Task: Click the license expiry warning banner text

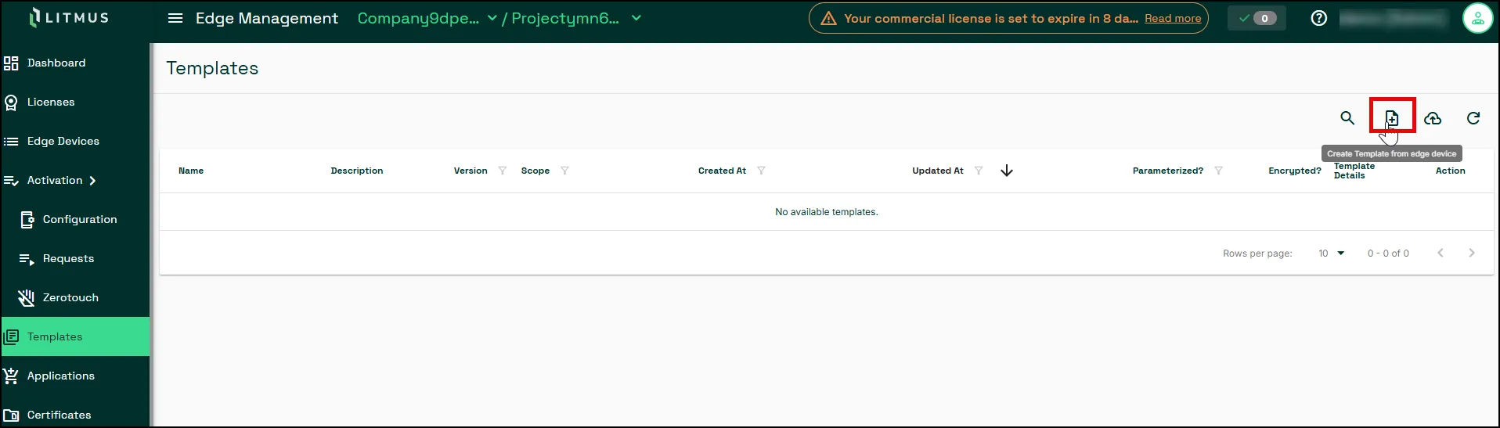Action: coord(991,18)
